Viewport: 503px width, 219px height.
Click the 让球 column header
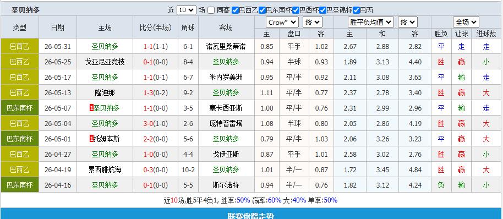point(462,34)
